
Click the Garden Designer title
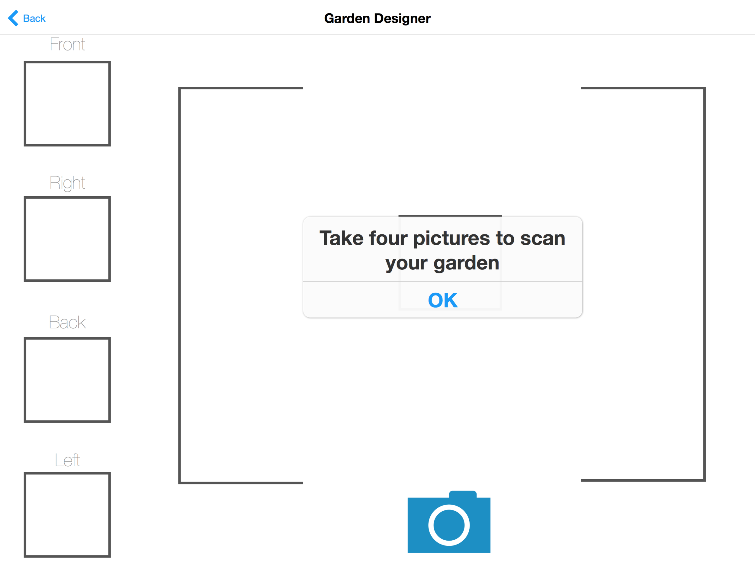point(377,18)
